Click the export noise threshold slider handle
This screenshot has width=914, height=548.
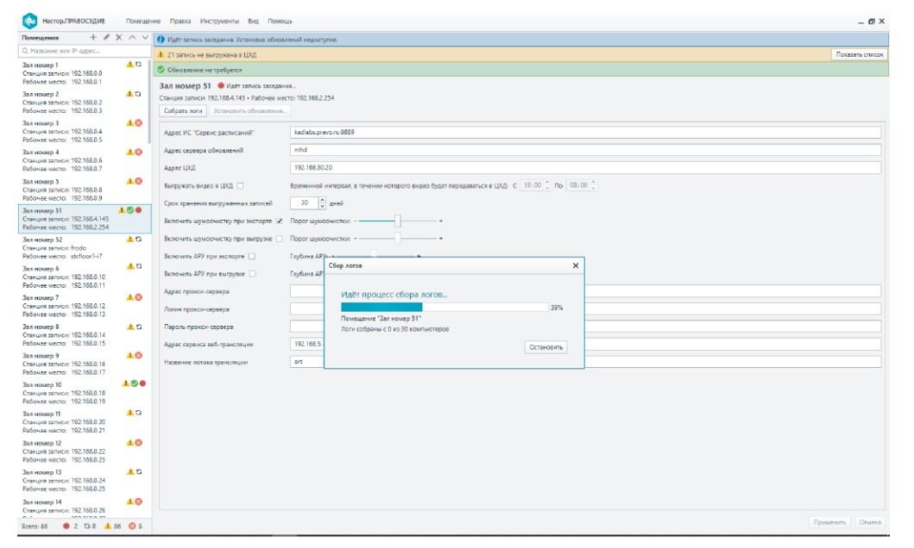pyautogui.click(x=397, y=221)
